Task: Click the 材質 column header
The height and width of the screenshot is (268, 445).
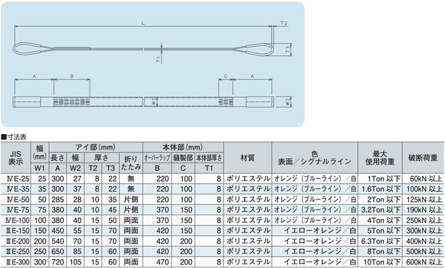Action: click(x=248, y=157)
